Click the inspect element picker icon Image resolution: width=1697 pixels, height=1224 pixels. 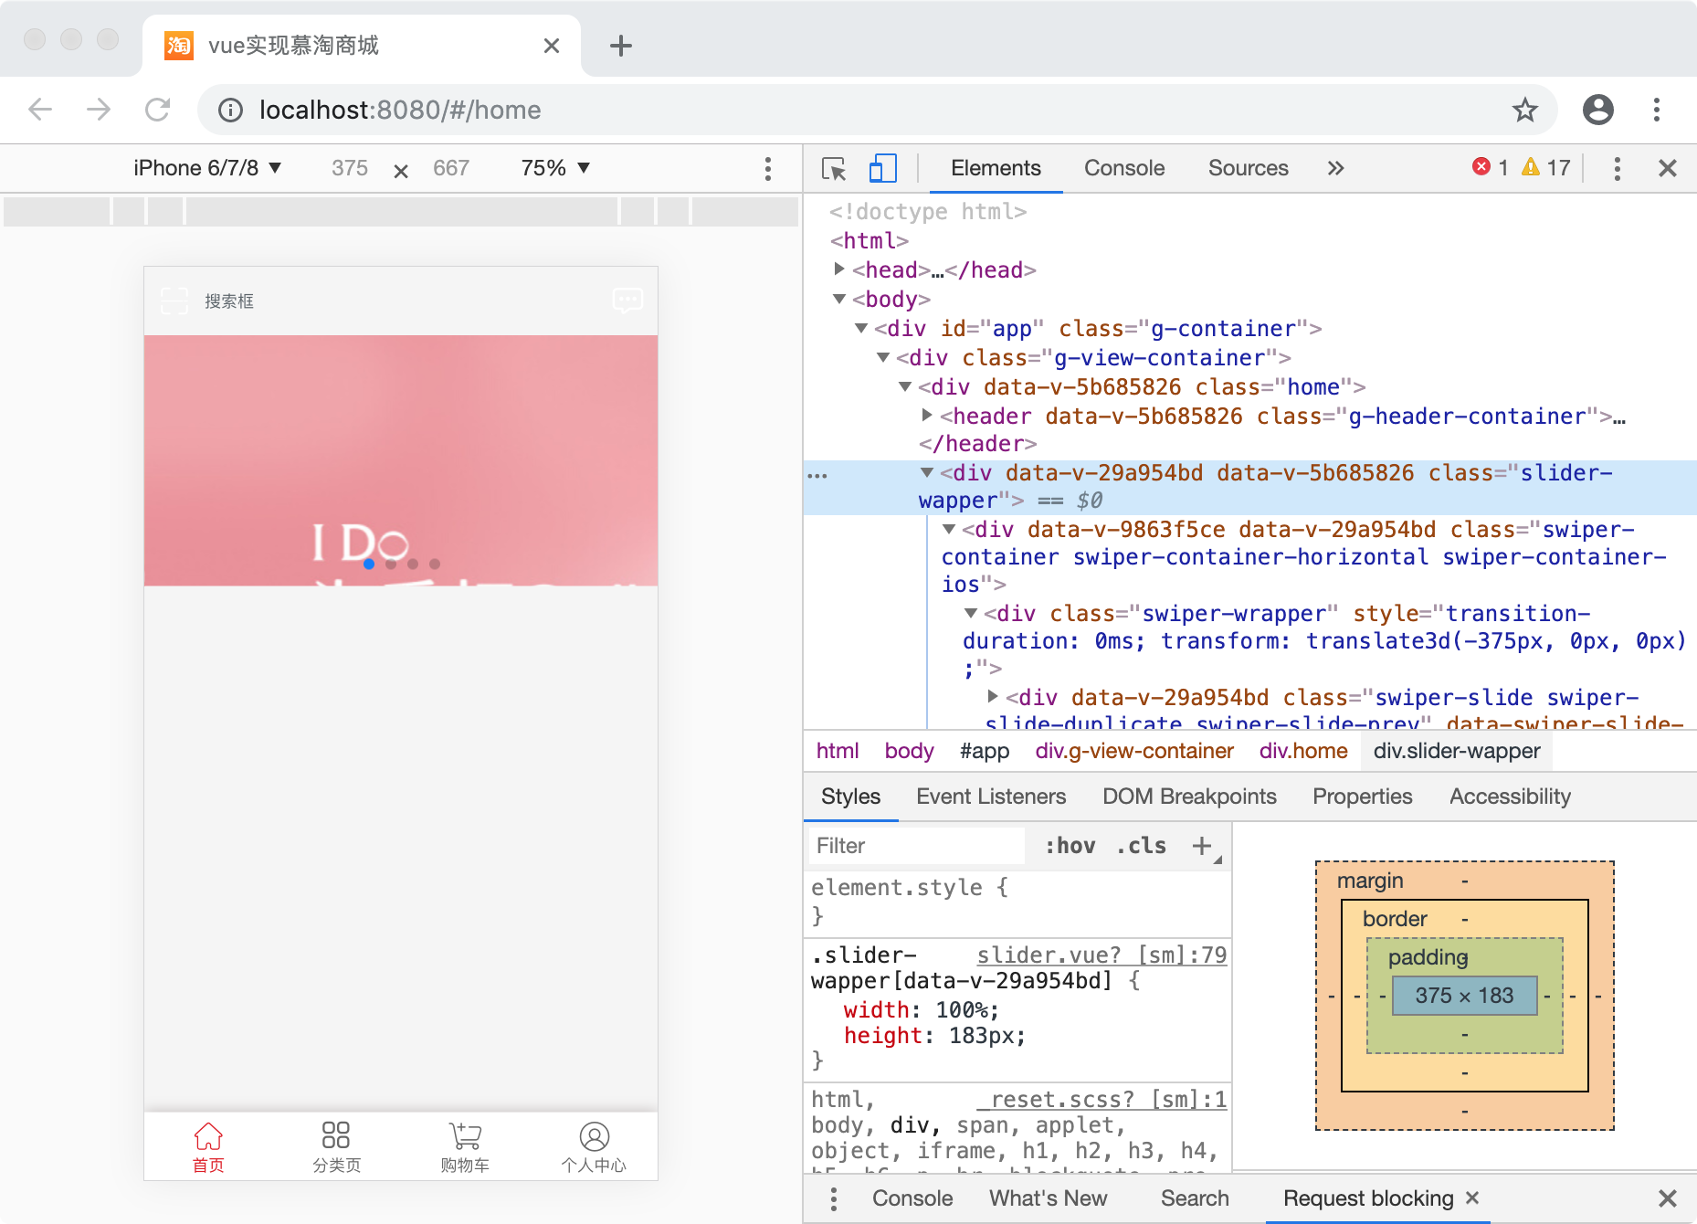[x=833, y=169]
